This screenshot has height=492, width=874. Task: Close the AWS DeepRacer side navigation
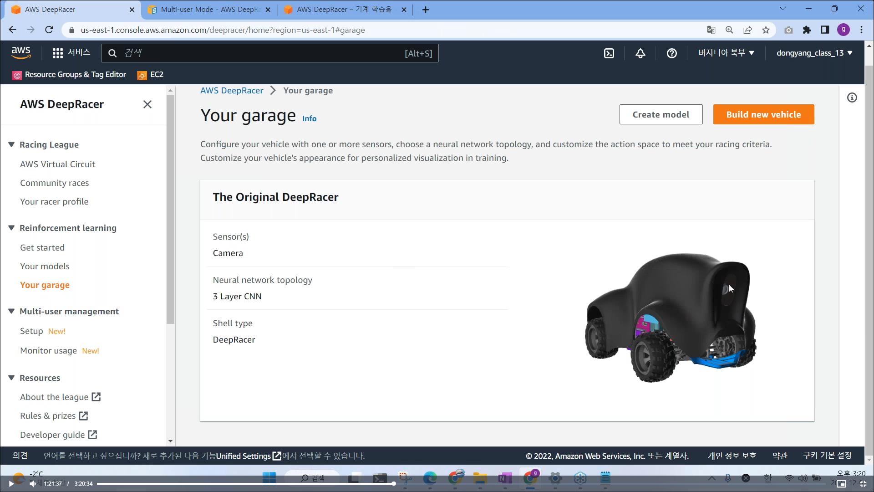(x=147, y=104)
